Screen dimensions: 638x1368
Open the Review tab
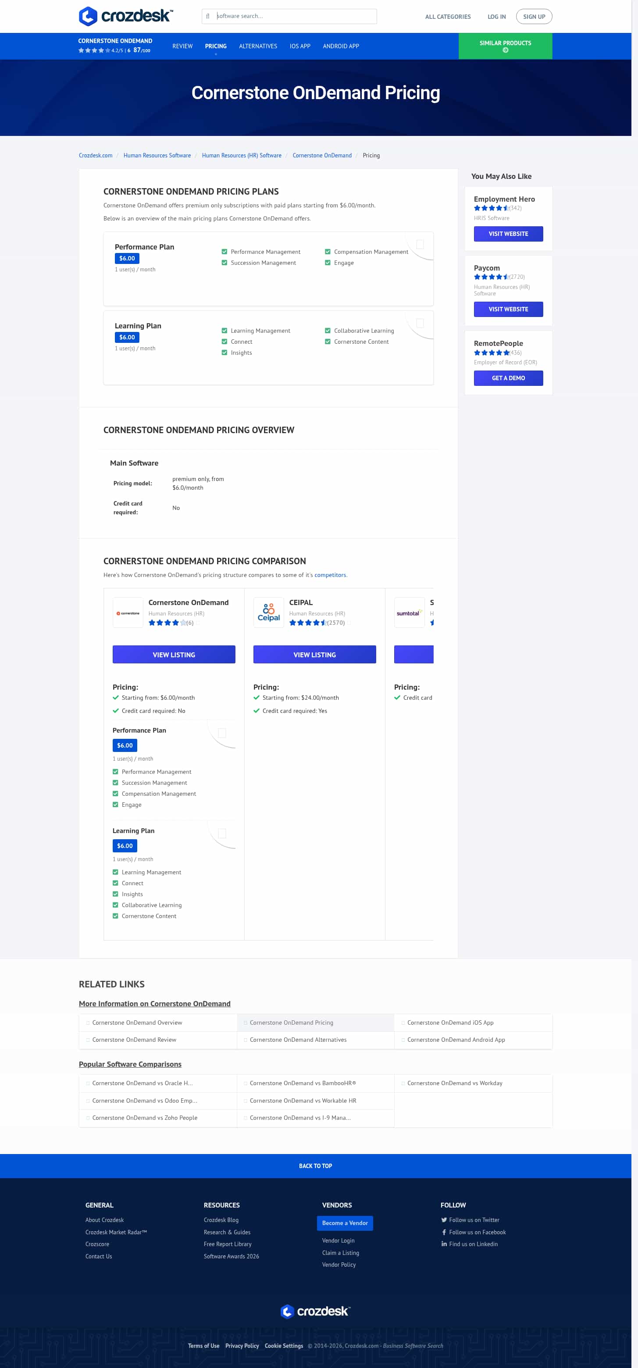[182, 46]
